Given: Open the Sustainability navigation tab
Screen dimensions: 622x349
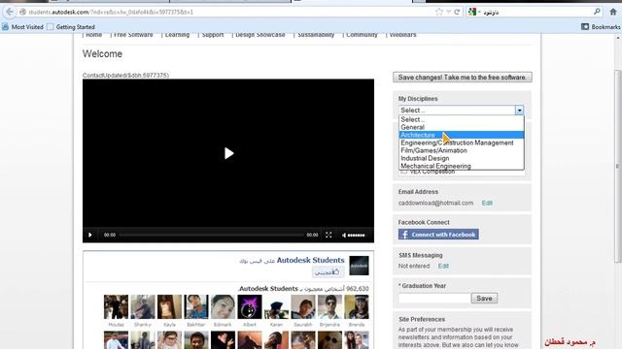Looking at the screenshot, I should [316, 35].
